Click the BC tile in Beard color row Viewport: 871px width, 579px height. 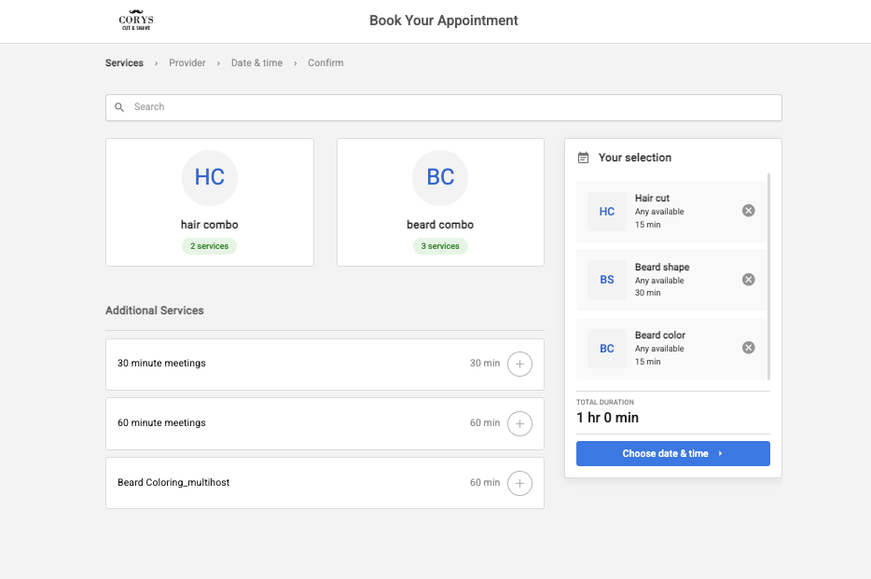point(606,349)
